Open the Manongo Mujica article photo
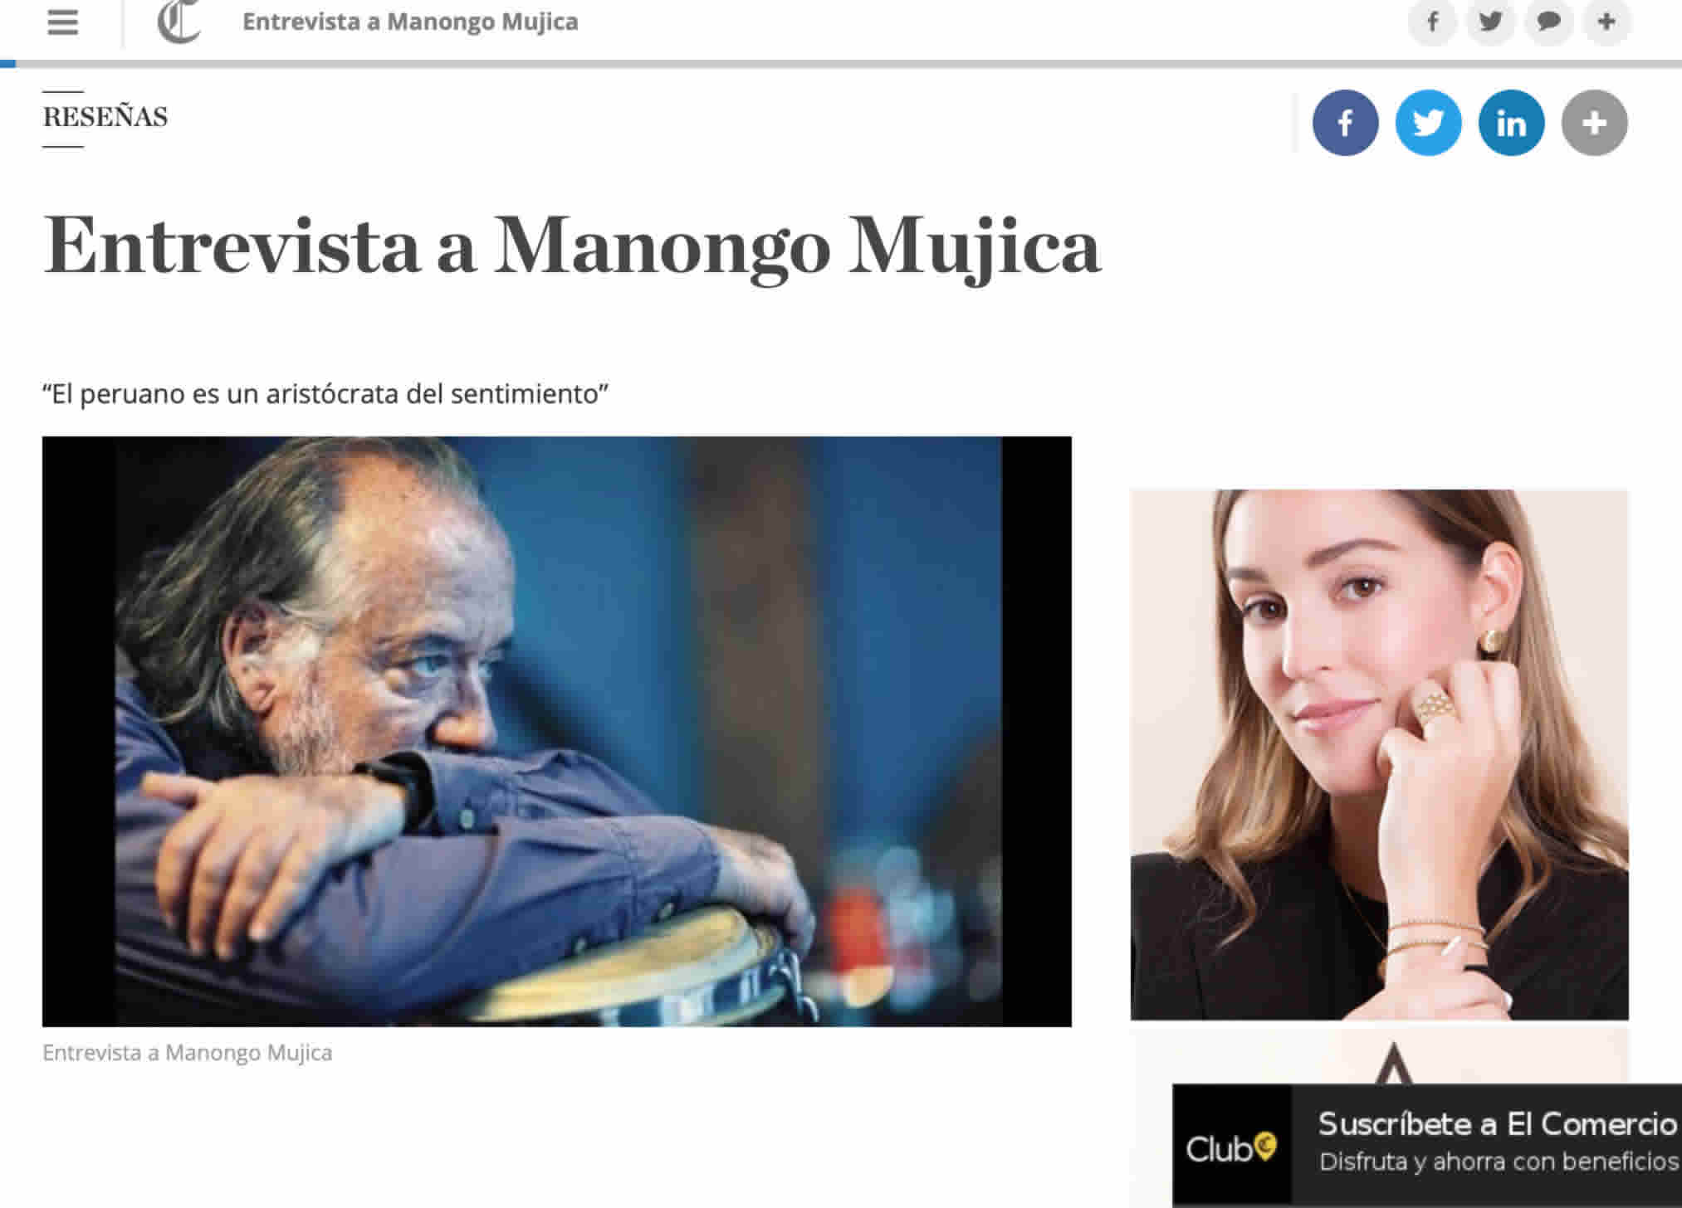Viewport: 1682px width, 1208px height. pyautogui.click(x=557, y=732)
